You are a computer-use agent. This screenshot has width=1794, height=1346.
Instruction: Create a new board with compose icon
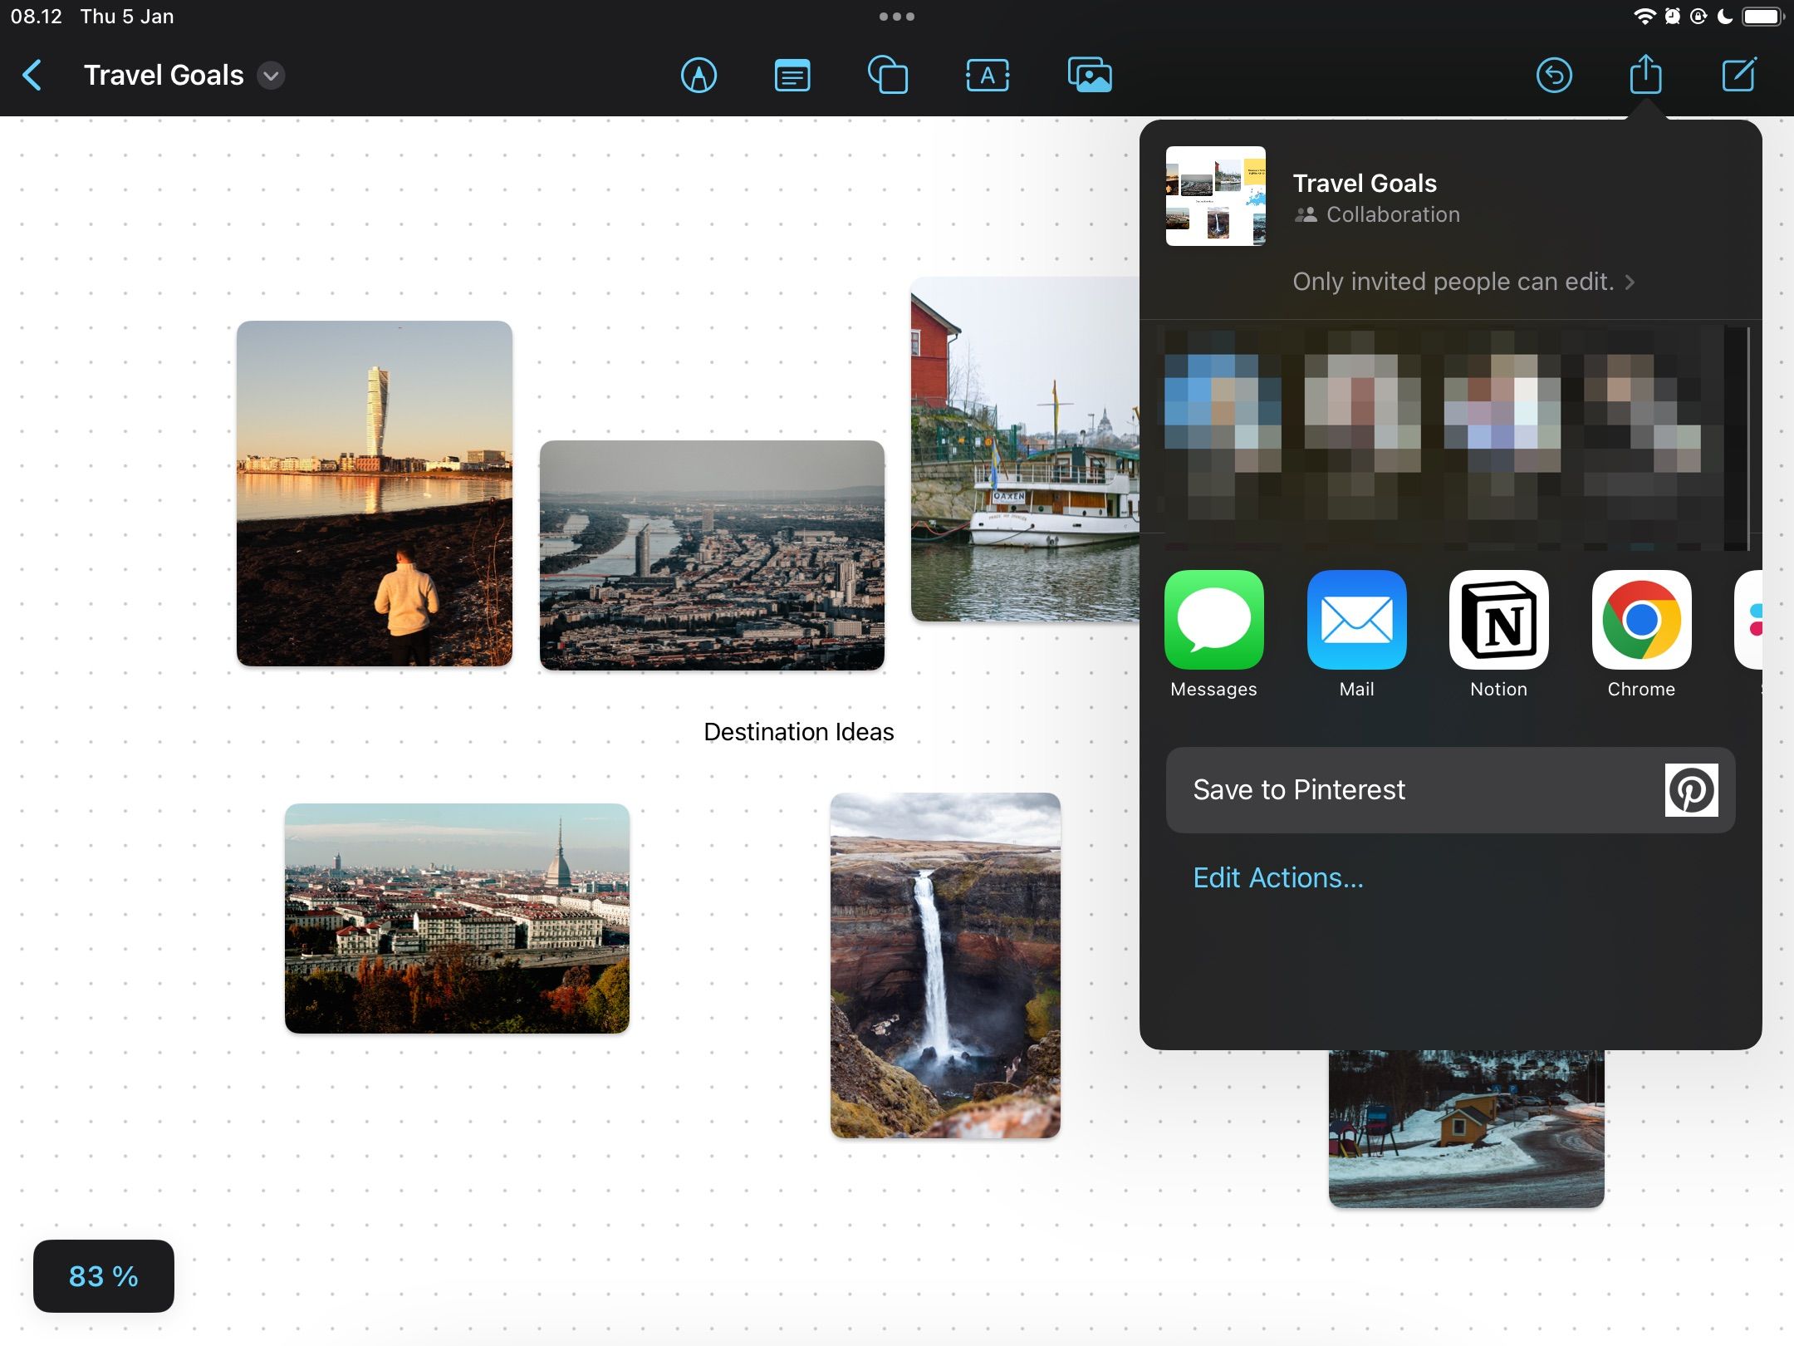pos(1738,76)
